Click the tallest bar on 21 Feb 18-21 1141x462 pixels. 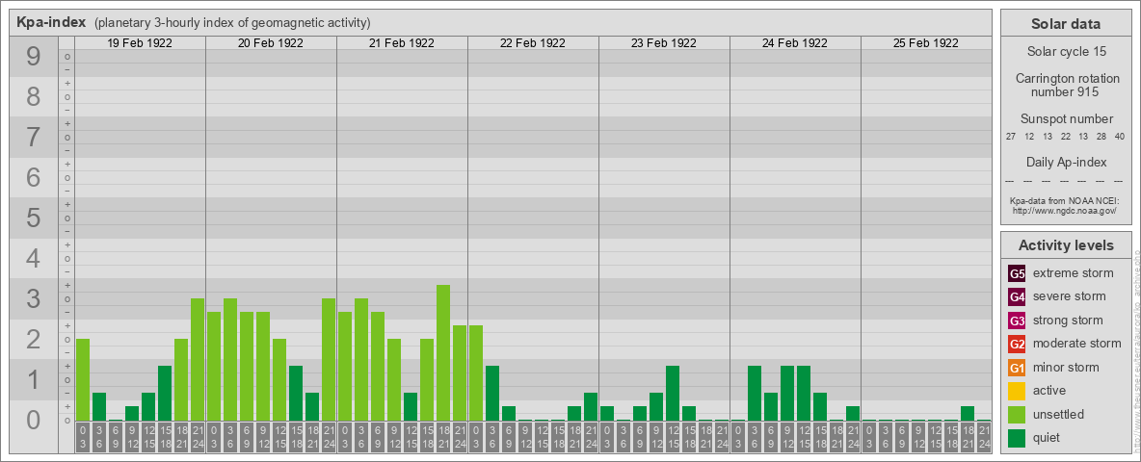443,353
